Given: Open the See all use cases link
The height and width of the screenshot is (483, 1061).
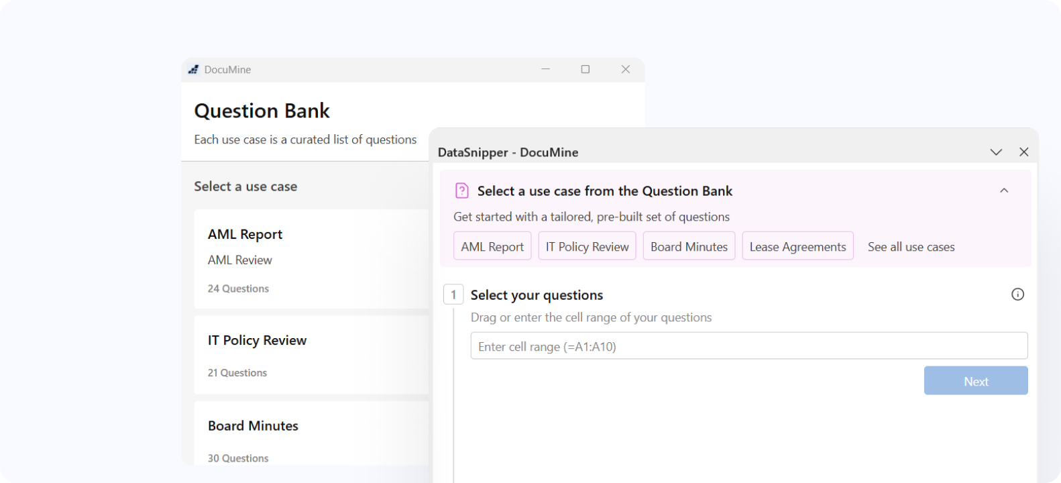Looking at the screenshot, I should click(x=911, y=247).
